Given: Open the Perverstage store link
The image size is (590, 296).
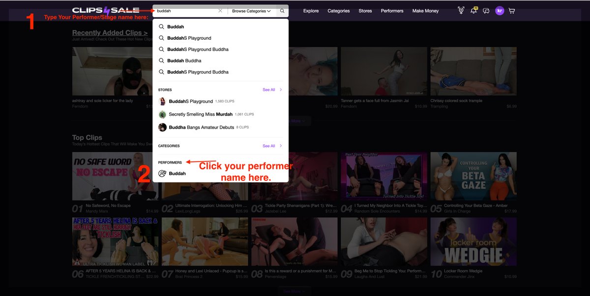Looking at the screenshot, I should (x=276, y=276).
